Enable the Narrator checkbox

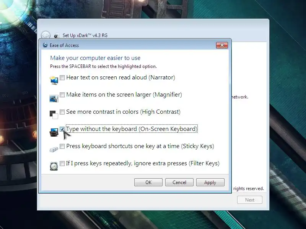coord(62,77)
